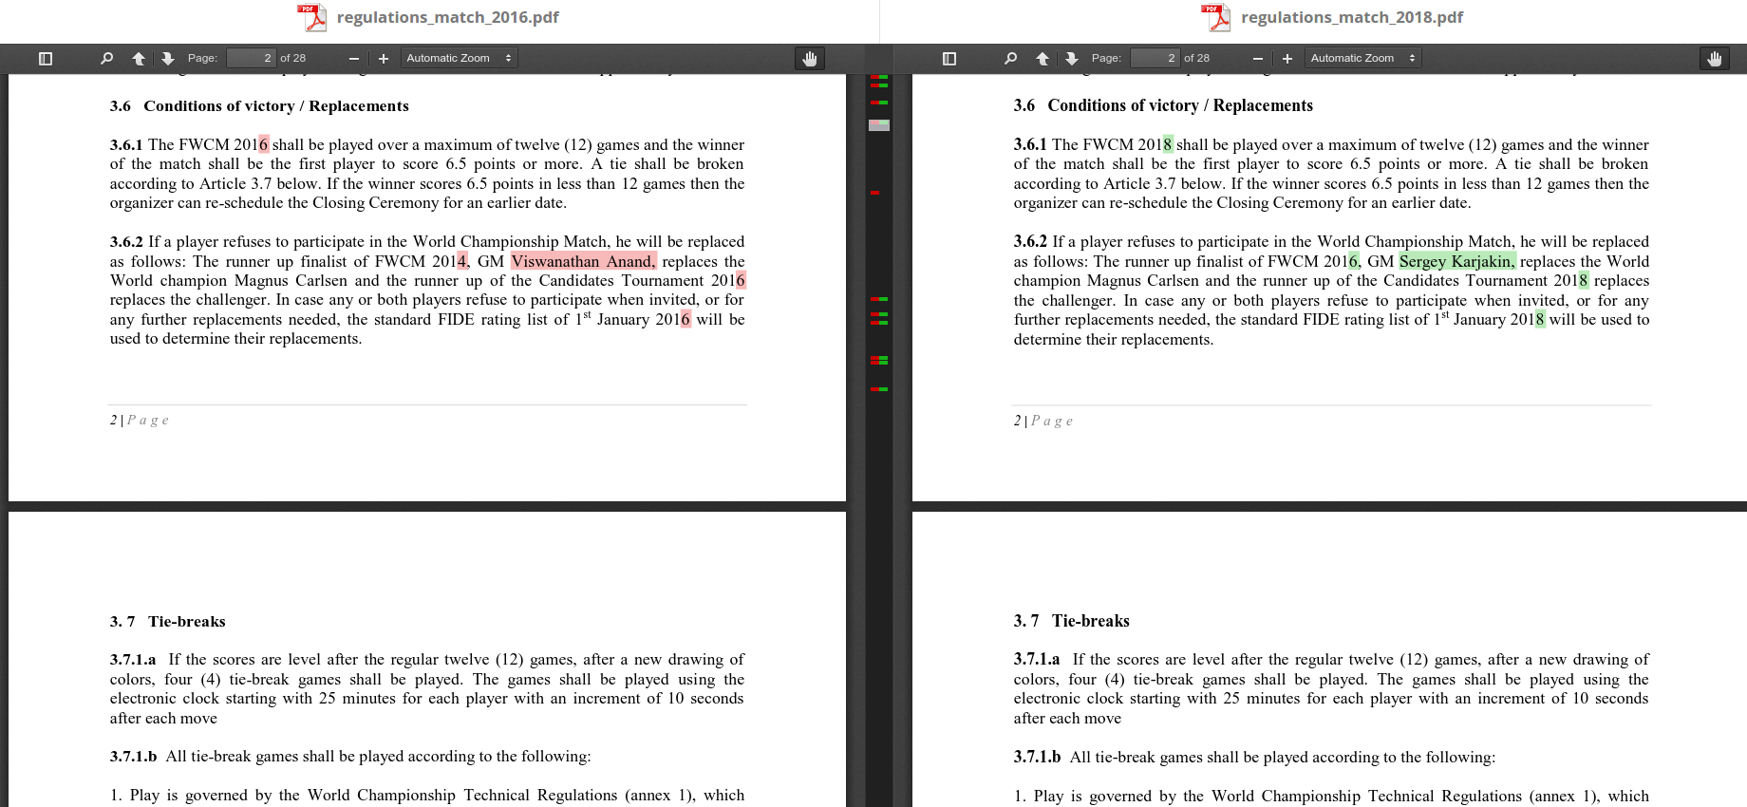Image resolution: width=1747 pixels, height=807 pixels.
Task: Go to next page in right viewer
Action: pos(1072,59)
